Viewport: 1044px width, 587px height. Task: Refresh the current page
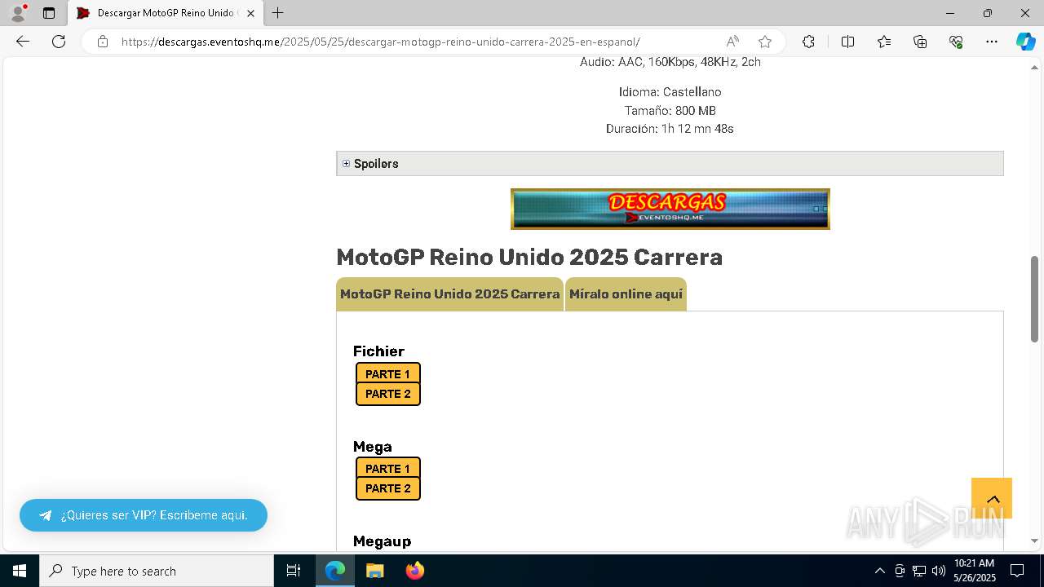tap(59, 42)
